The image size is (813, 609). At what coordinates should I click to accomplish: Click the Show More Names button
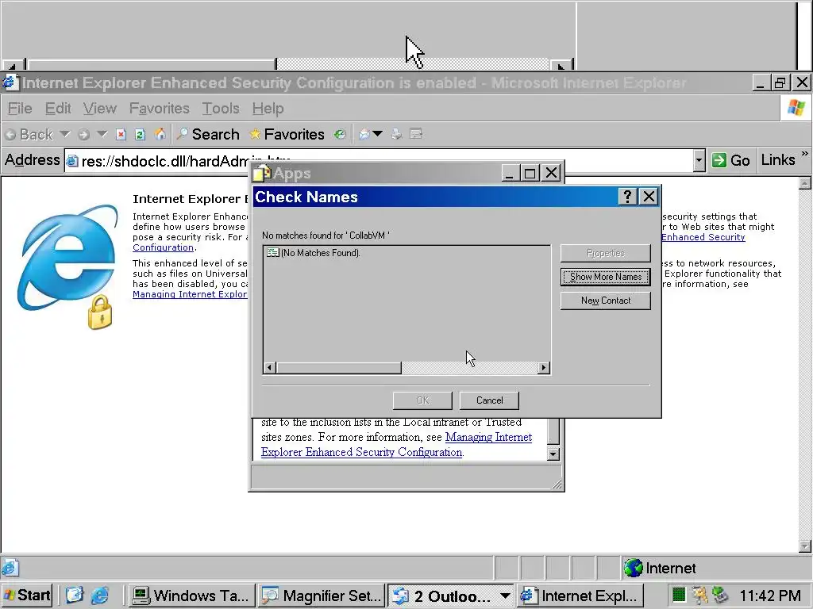[x=605, y=277]
